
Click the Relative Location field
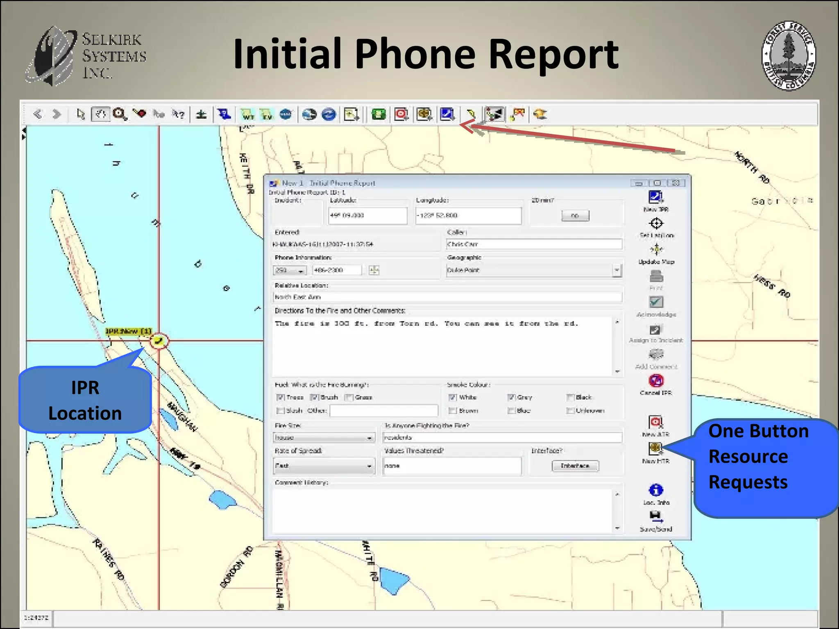click(447, 297)
